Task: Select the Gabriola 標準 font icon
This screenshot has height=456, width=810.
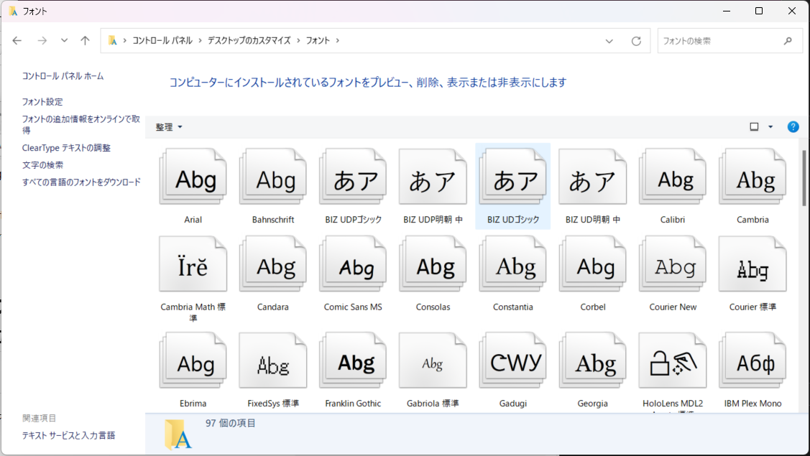Action: click(x=433, y=361)
